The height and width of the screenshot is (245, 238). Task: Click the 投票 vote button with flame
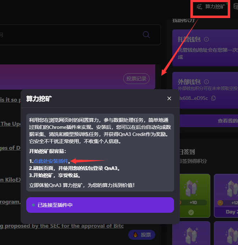pyautogui.click(x=142, y=234)
